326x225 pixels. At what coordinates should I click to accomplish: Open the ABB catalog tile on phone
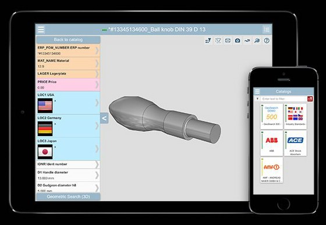[271, 143]
